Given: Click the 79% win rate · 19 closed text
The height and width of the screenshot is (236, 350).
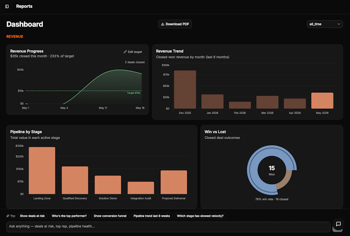Looking at the screenshot, I should point(272,199).
